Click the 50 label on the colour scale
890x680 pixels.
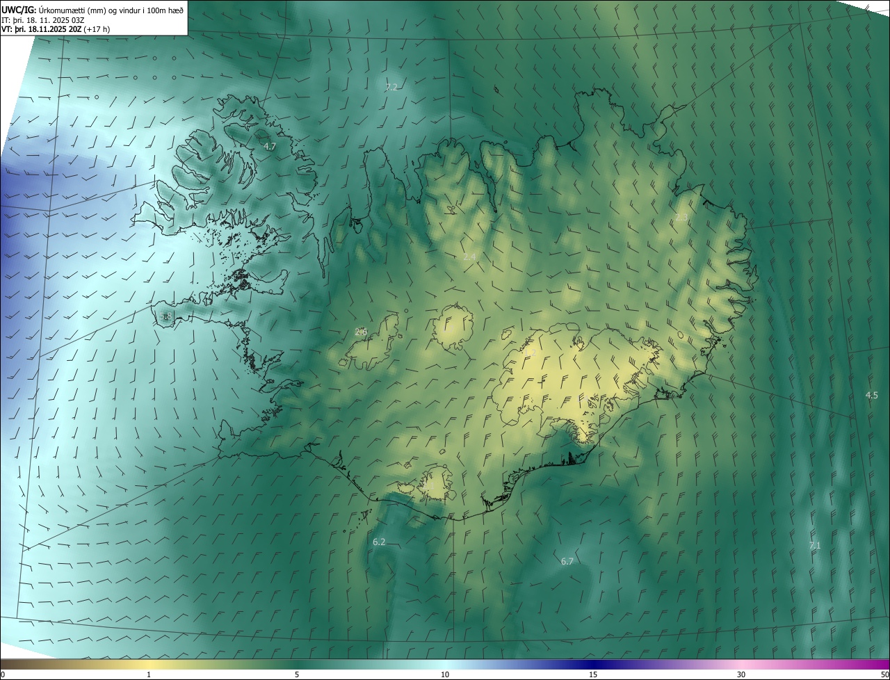(884, 675)
